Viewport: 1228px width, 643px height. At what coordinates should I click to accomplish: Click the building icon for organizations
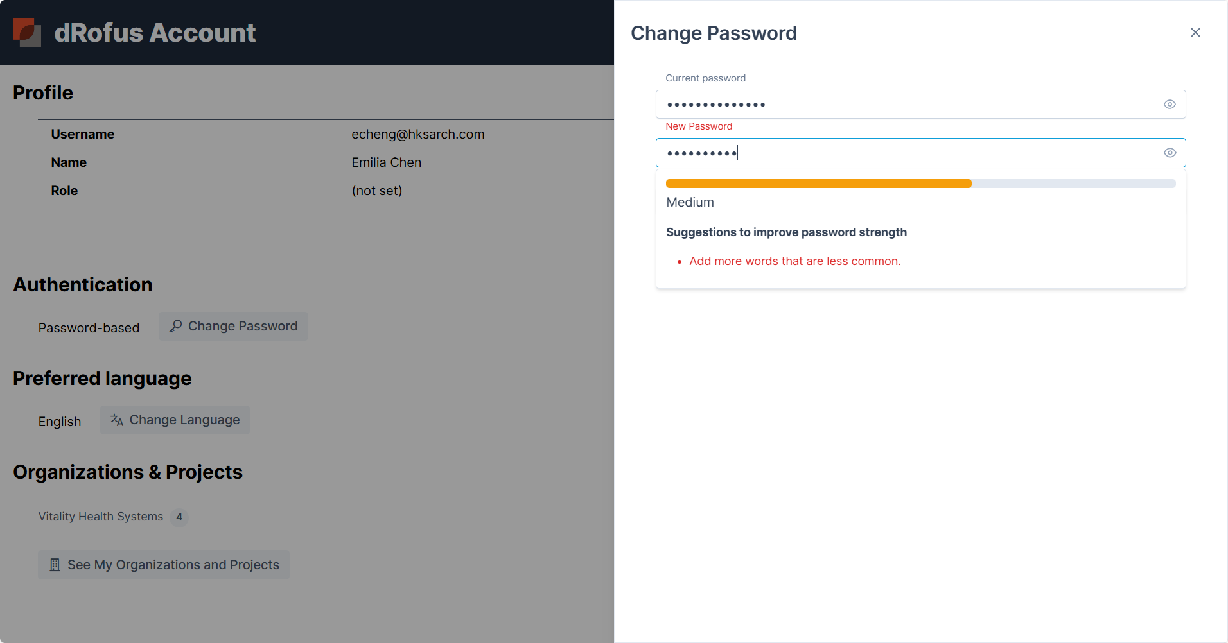[x=55, y=565]
